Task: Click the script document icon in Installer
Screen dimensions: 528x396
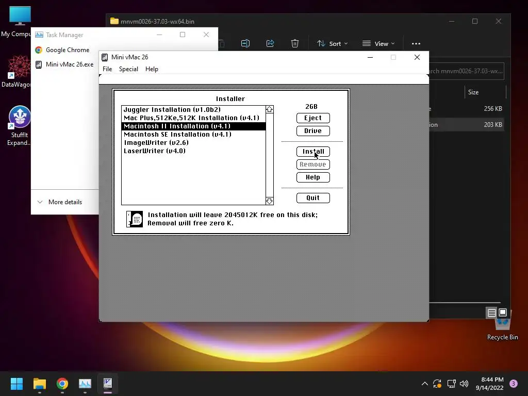Action: point(135,219)
